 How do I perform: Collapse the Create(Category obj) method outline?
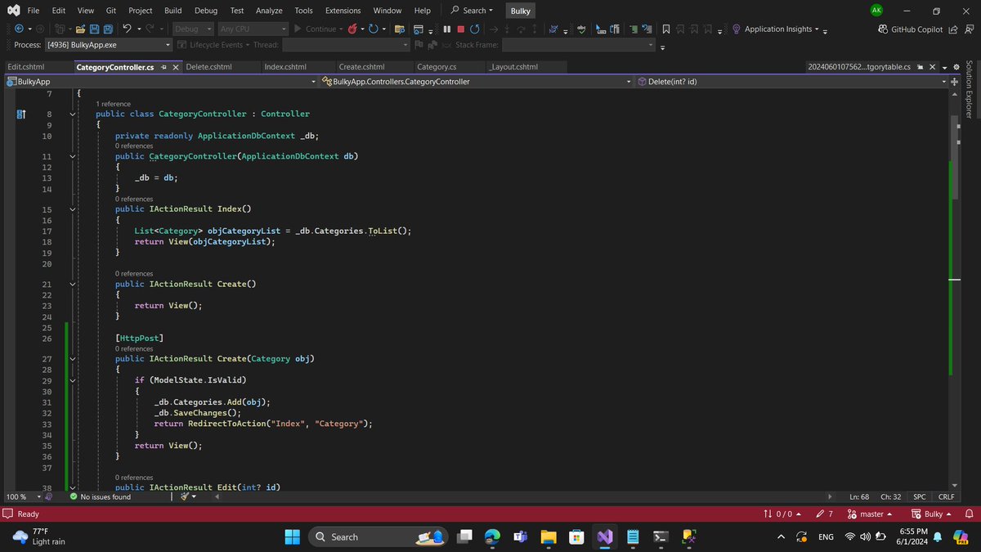tap(72, 358)
